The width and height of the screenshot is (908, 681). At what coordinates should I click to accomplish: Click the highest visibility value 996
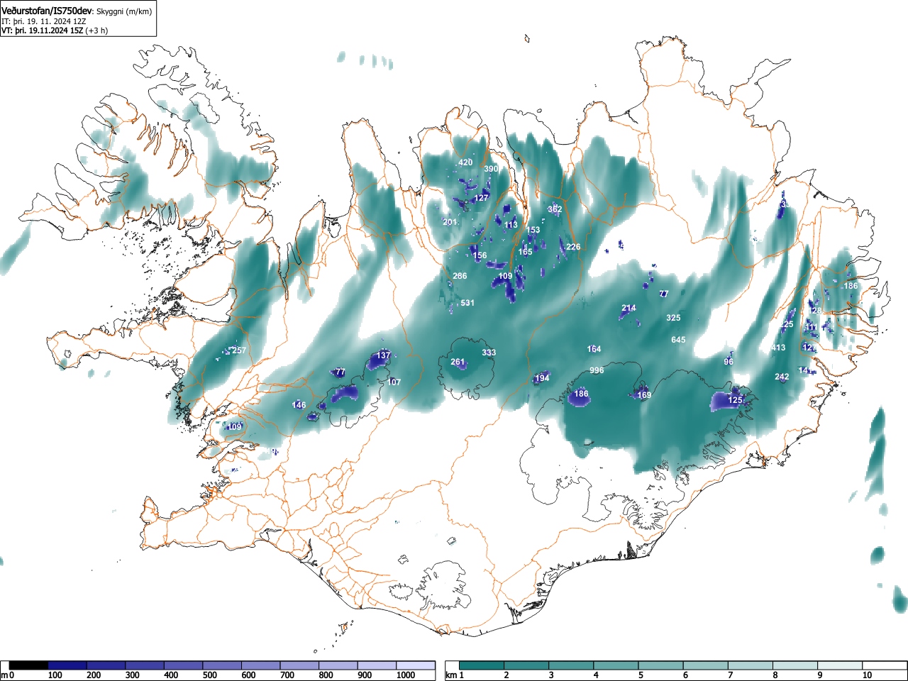597,370
